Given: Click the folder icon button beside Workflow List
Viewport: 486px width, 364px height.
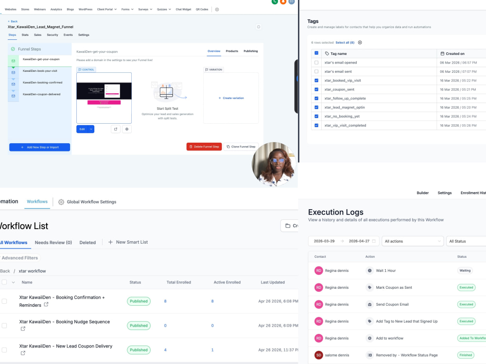Looking at the screenshot, I should [x=290, y=226].
